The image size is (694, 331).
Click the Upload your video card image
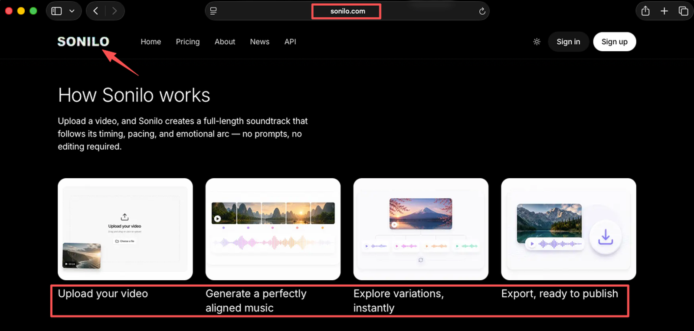125,229
